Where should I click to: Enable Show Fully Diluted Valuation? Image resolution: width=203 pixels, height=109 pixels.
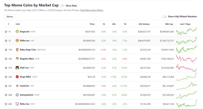pos(164,17)
